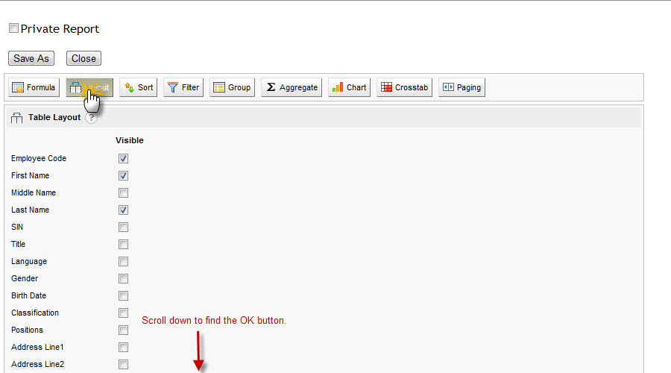The width and height of the screenshot is (671, 373).
Task: Enable Address Line2 column visibility
Action: (x=123, y=364)
